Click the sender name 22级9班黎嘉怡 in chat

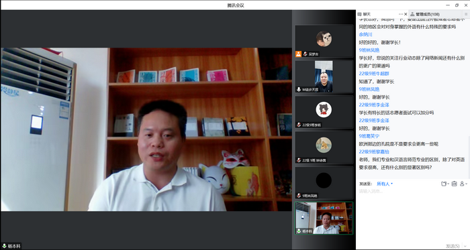[374, 151]
